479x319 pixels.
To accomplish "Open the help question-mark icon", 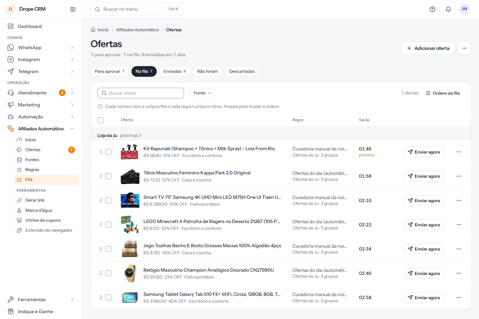I will tap(432, 9).
